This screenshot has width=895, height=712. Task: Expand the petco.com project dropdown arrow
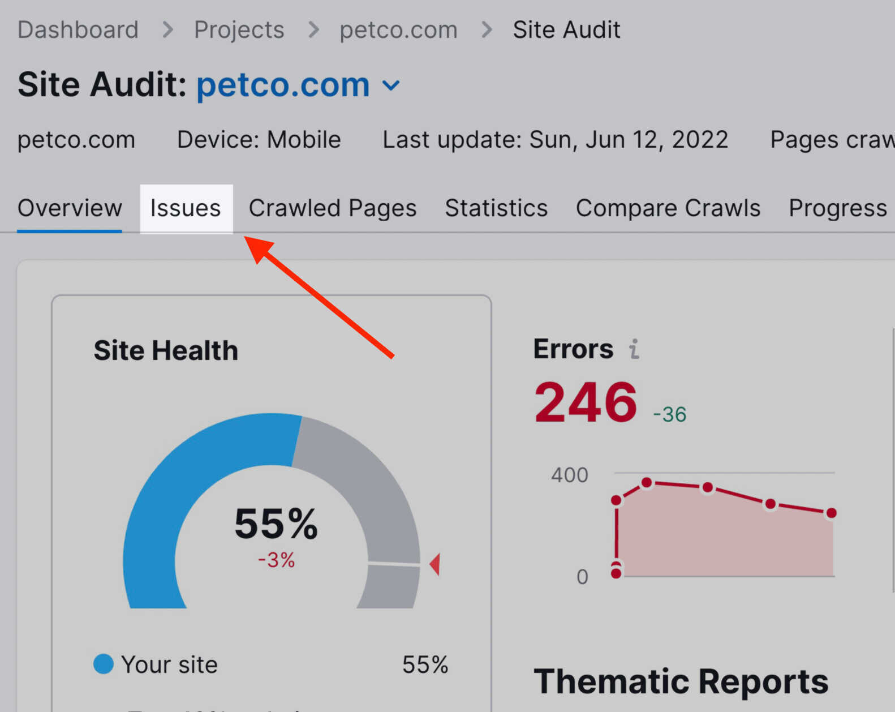click(391, 85)
